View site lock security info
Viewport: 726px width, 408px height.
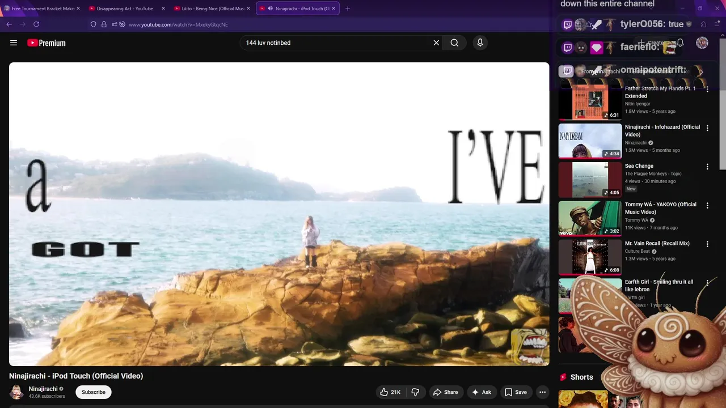pyautogui.click(x=104, y=24)
